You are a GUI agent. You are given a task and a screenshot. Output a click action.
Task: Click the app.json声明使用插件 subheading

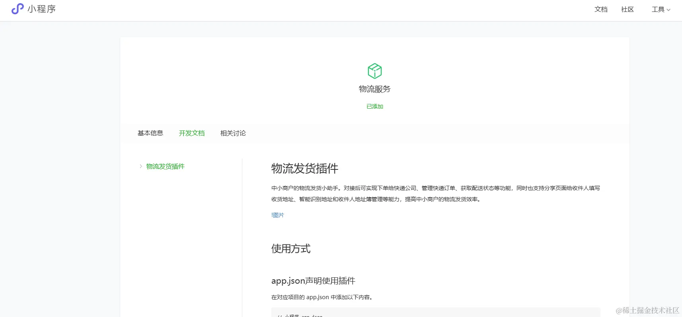[x=313, y=281]
